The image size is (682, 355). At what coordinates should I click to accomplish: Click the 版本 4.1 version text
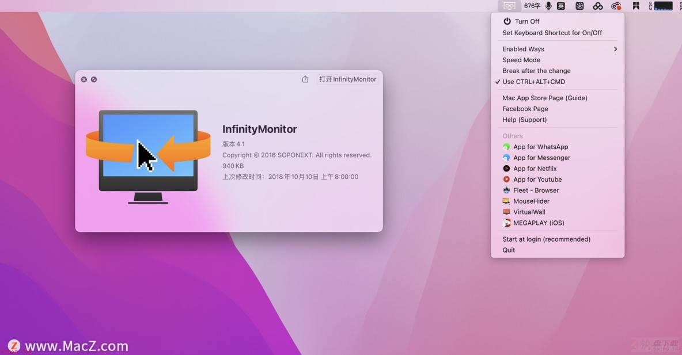233,144
